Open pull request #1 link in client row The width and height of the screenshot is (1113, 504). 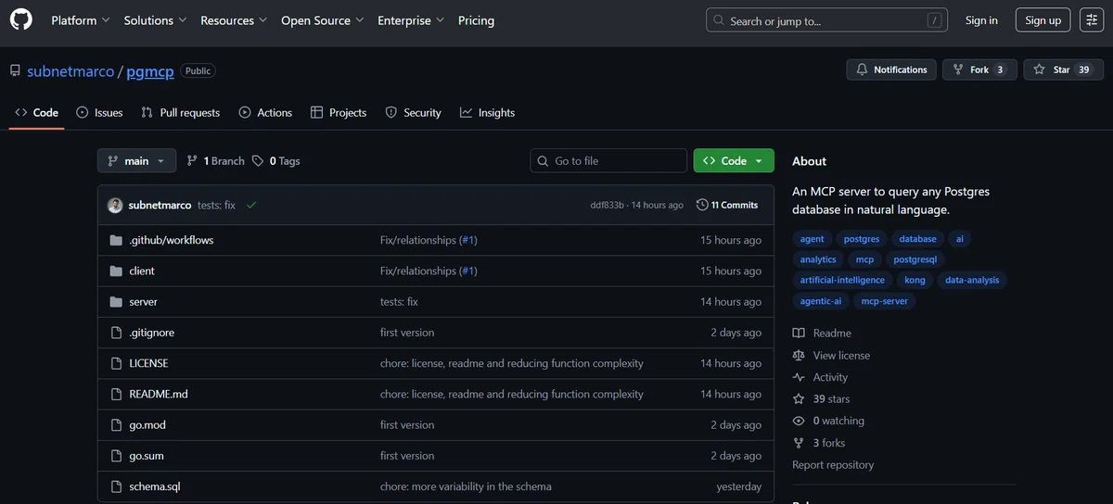(468, 271)
